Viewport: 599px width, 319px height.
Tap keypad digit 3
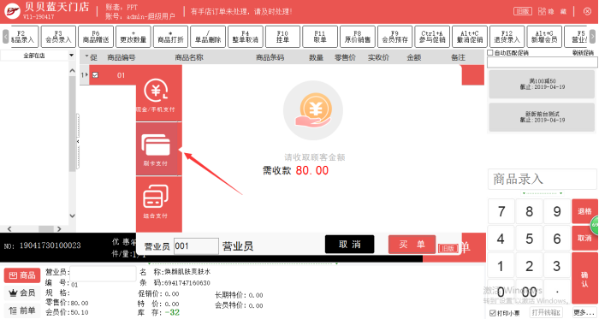(x=557, y=266)
